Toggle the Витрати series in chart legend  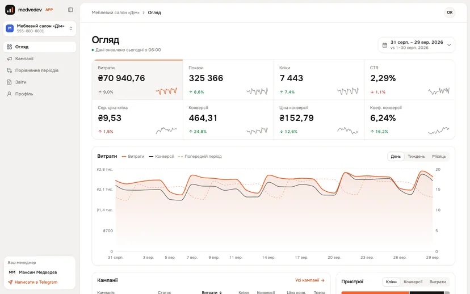click(x=133, y=157)
